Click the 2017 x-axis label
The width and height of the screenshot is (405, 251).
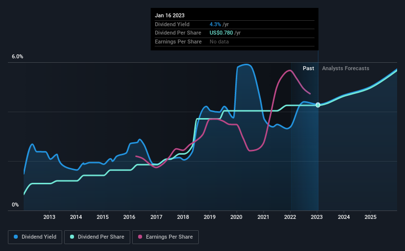point(156,217)
